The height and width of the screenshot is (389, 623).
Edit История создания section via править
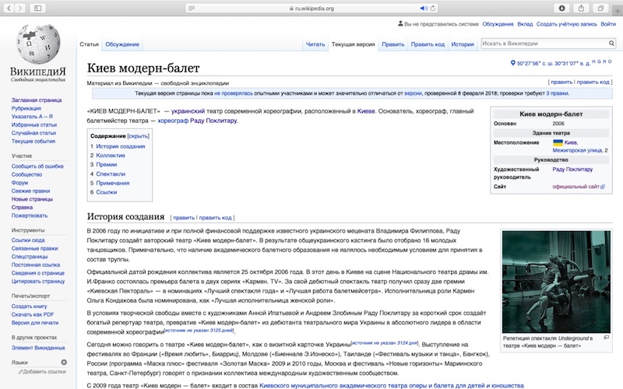[184, 218]
